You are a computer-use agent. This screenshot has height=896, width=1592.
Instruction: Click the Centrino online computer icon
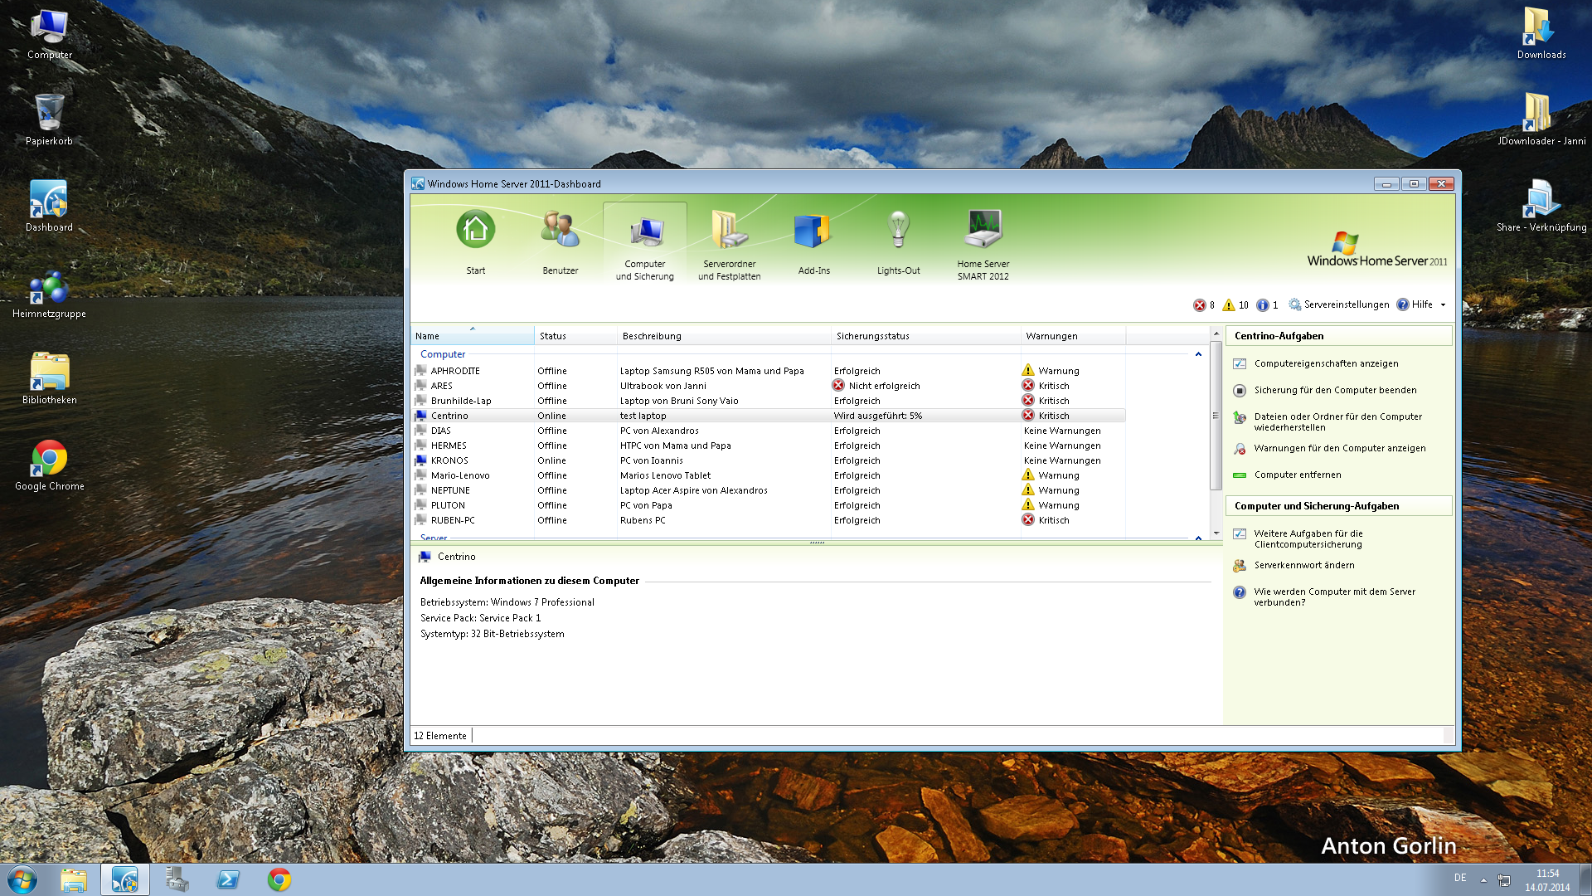click(x=420, y=416)
